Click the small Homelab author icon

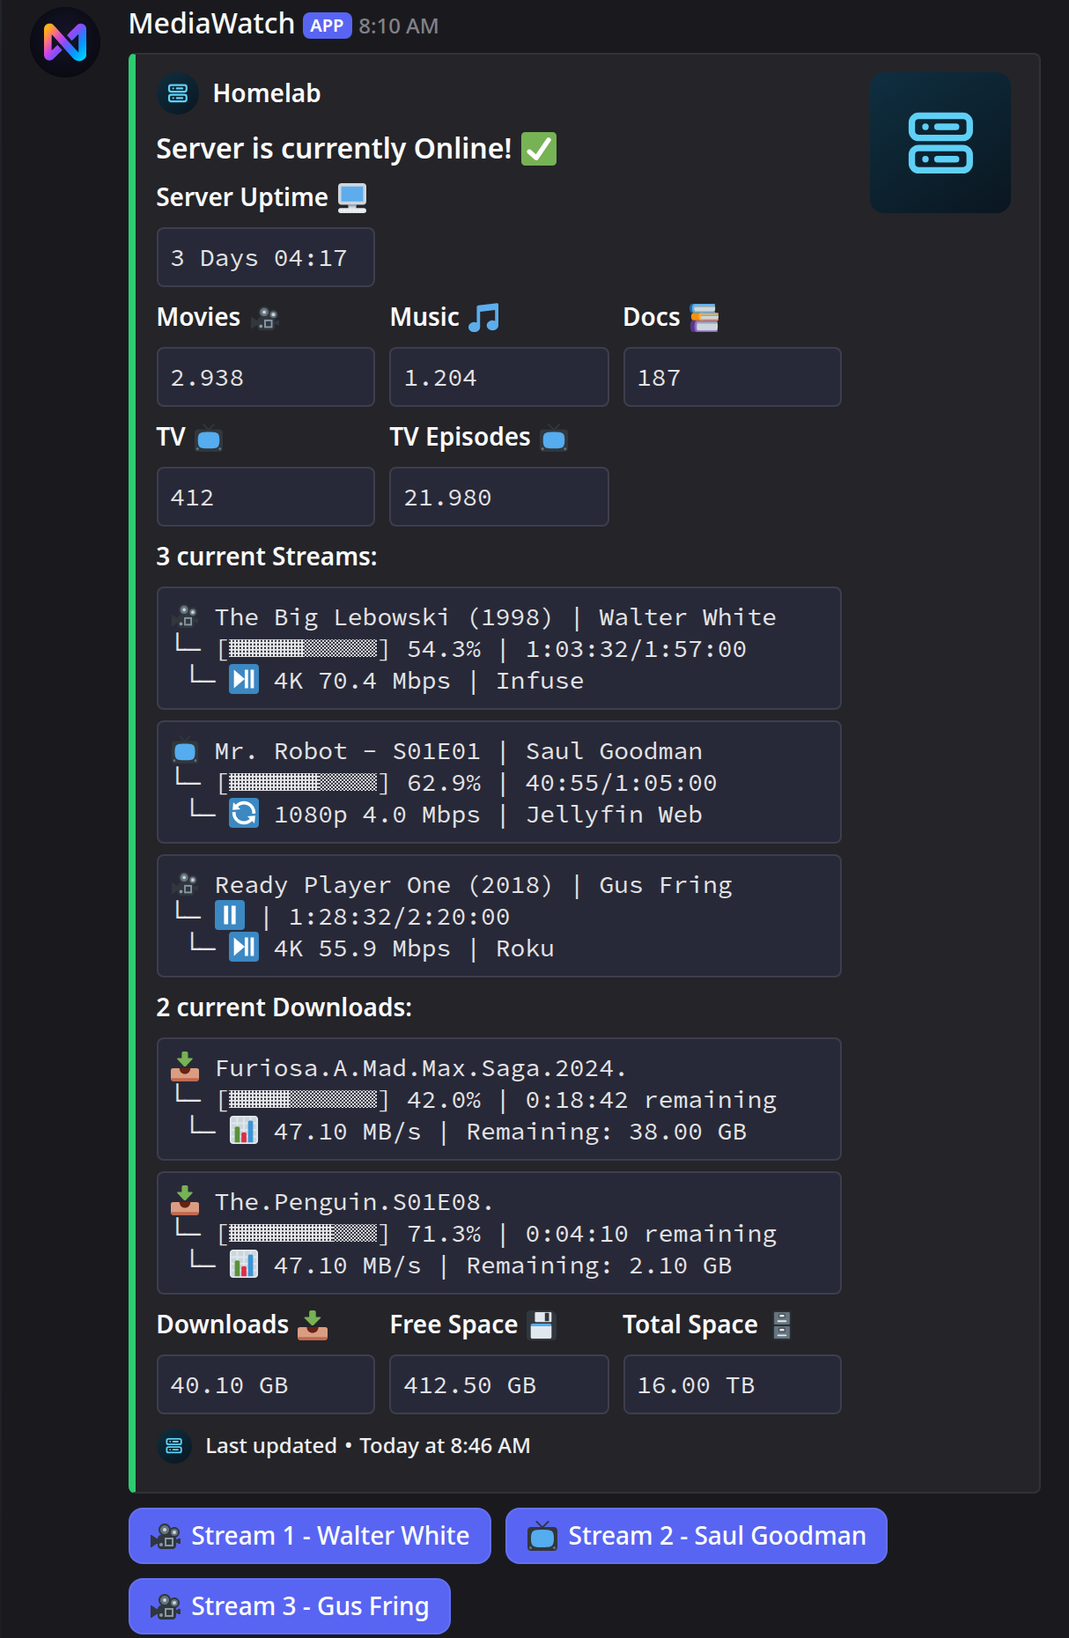pyautogui.click(x=178, y=93)
